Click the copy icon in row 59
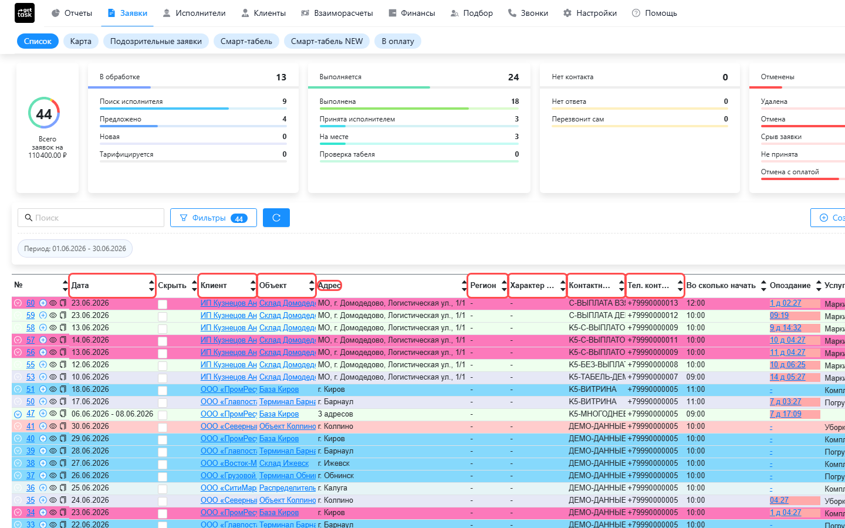Viewport: 845px width, 528px height. coord(63,316)
